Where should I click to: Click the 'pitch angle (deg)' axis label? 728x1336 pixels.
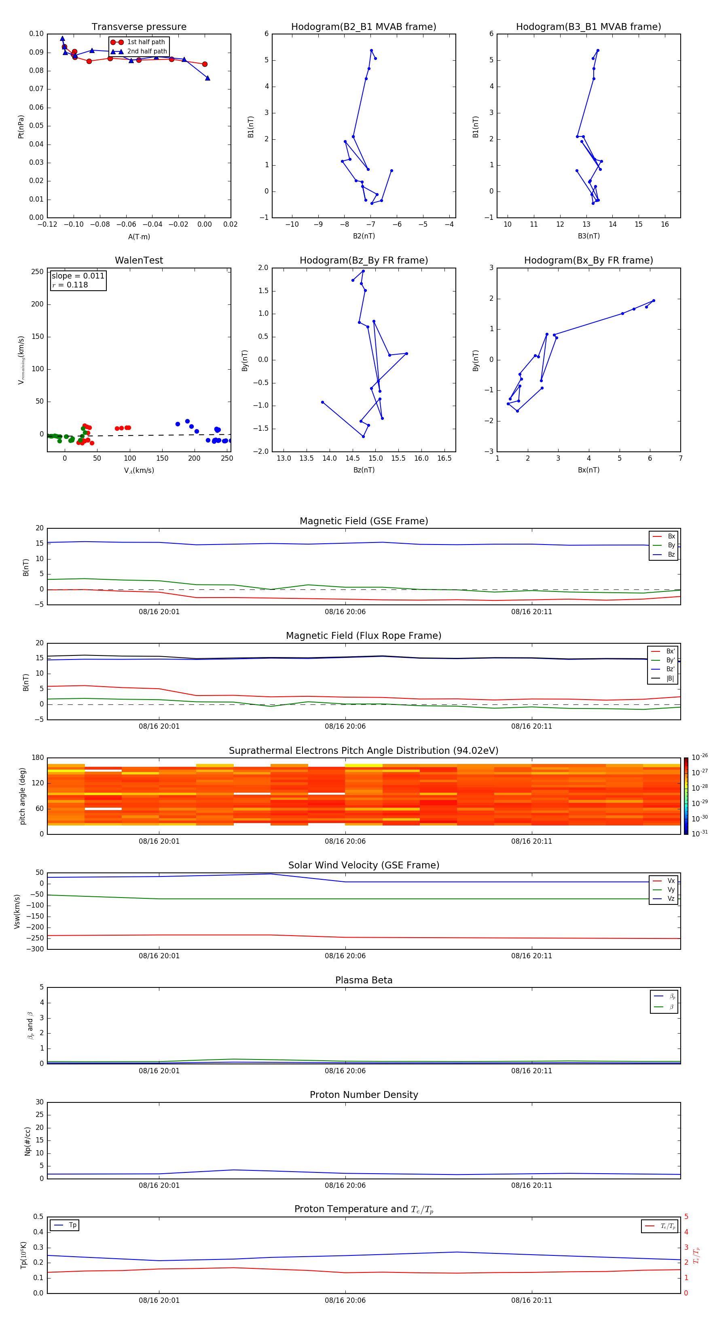(x=22, y=796)
